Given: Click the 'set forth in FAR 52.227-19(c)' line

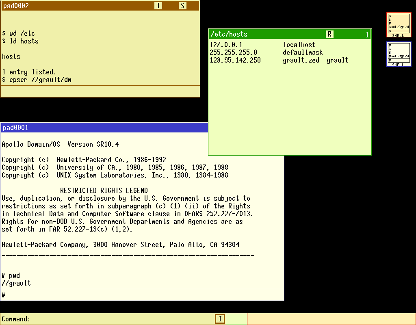Looking at the screenshot, I should [x=67, y=229].
